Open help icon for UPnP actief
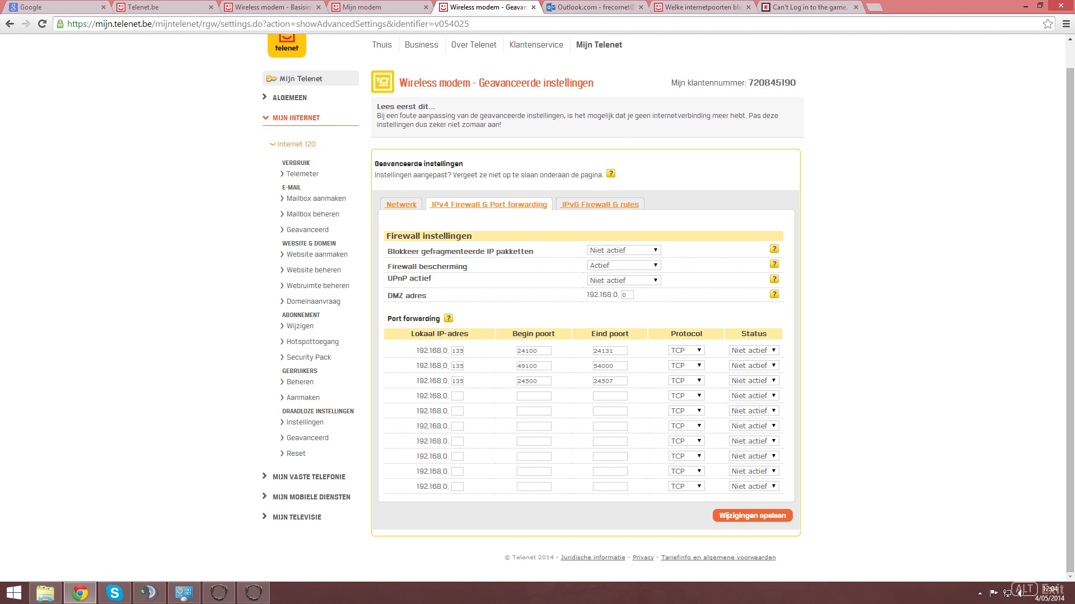 point(774,279)
